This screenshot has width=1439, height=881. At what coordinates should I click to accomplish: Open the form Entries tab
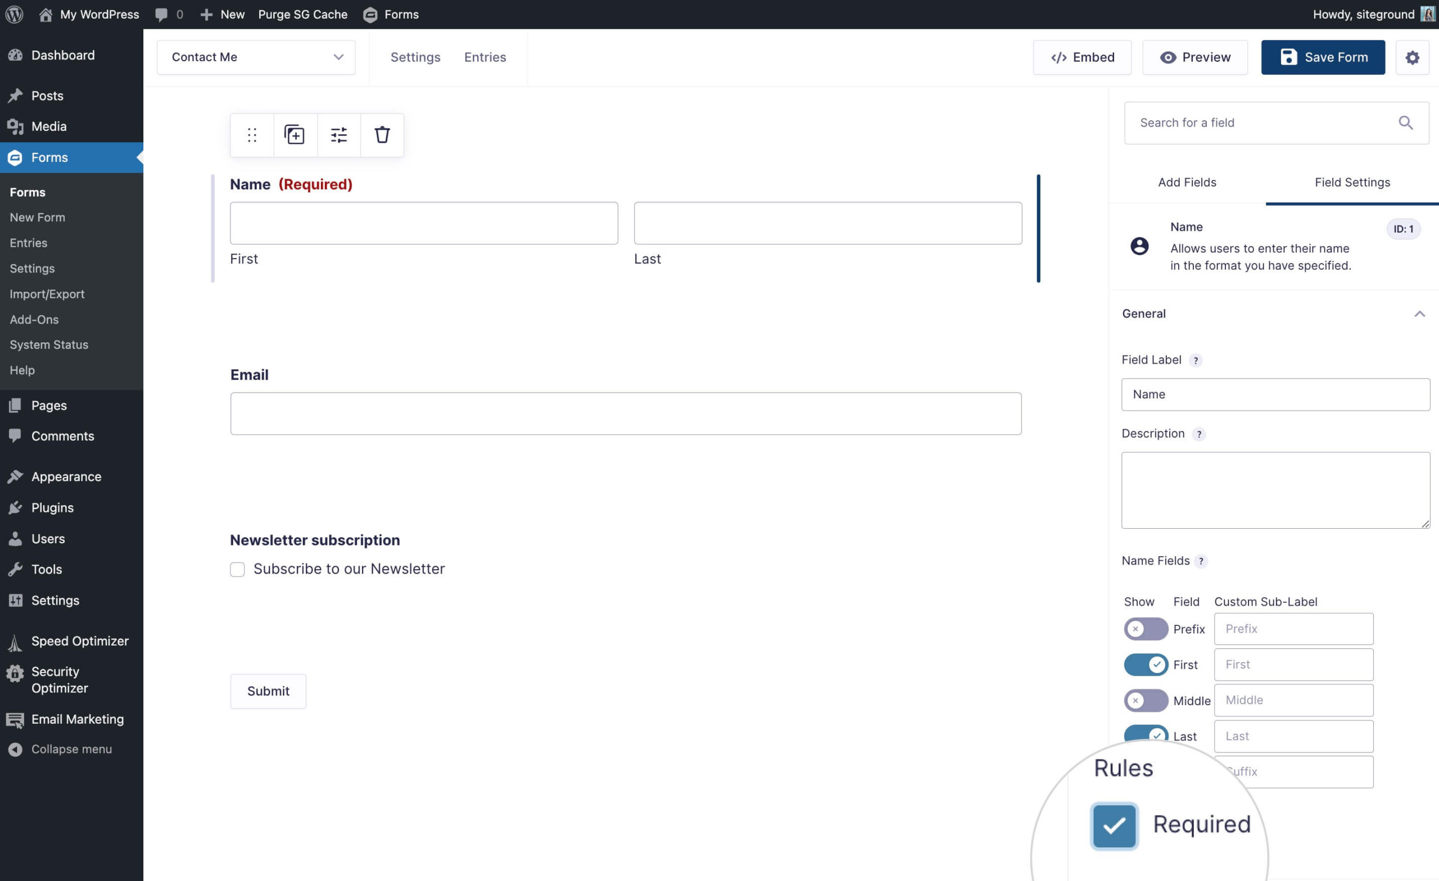(x=485, y=57)
